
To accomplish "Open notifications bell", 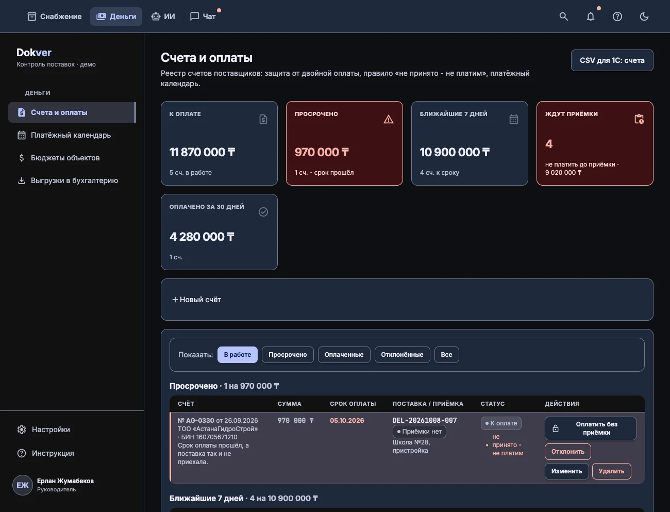I will [591, 16].
